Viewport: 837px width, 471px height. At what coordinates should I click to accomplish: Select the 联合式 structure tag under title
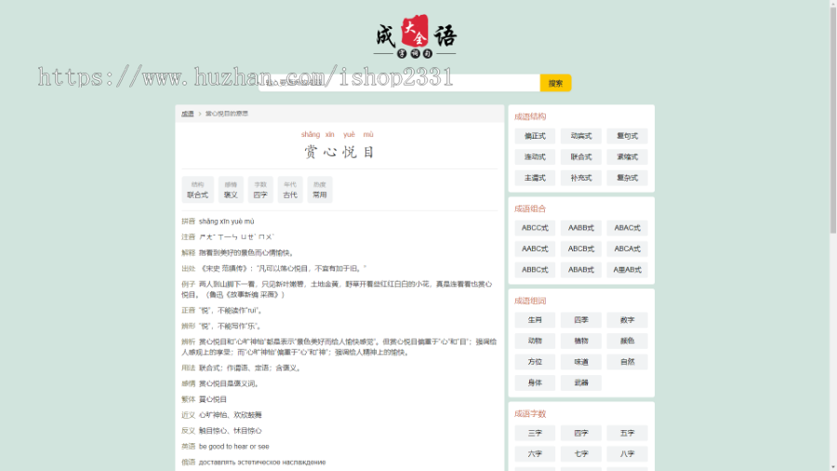197,190
